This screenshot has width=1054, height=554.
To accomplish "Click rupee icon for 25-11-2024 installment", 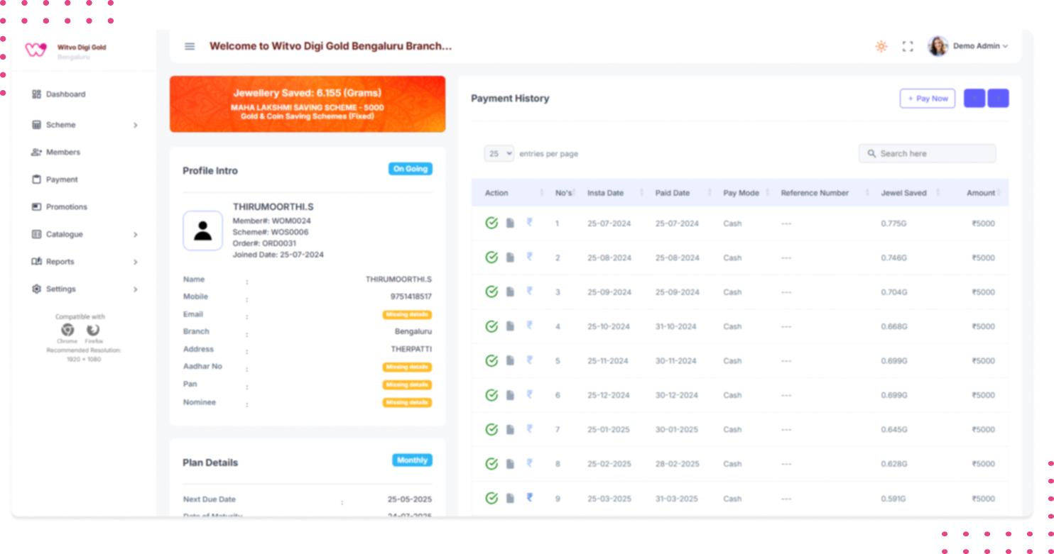I will coord(529,360).
